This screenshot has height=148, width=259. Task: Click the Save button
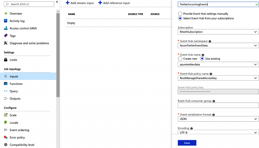(x=187, y=143)
